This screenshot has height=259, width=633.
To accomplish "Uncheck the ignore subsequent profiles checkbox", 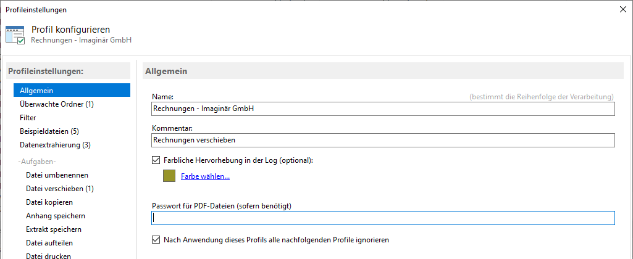I will (x=156, y=240).
